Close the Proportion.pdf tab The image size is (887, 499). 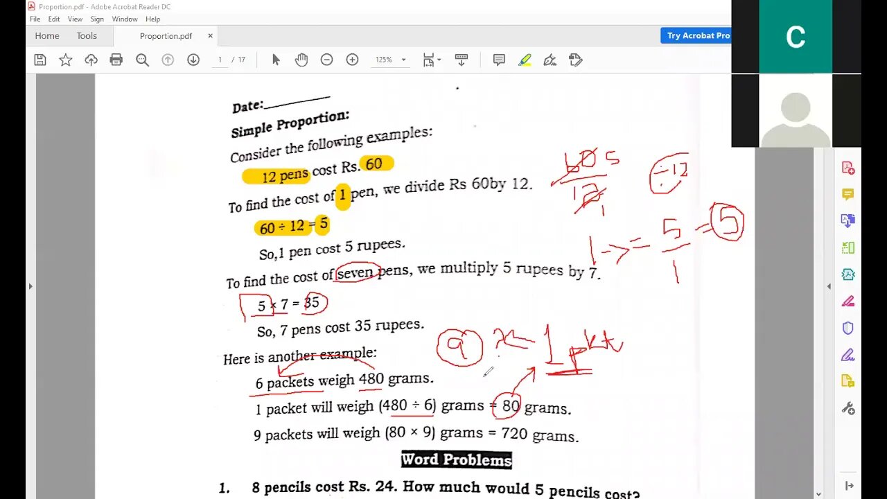(x=210, y=36)
